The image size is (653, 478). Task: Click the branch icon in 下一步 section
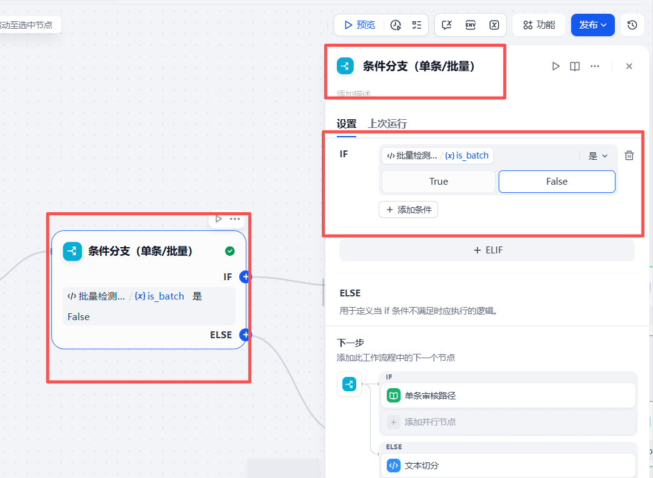[349, 384]
